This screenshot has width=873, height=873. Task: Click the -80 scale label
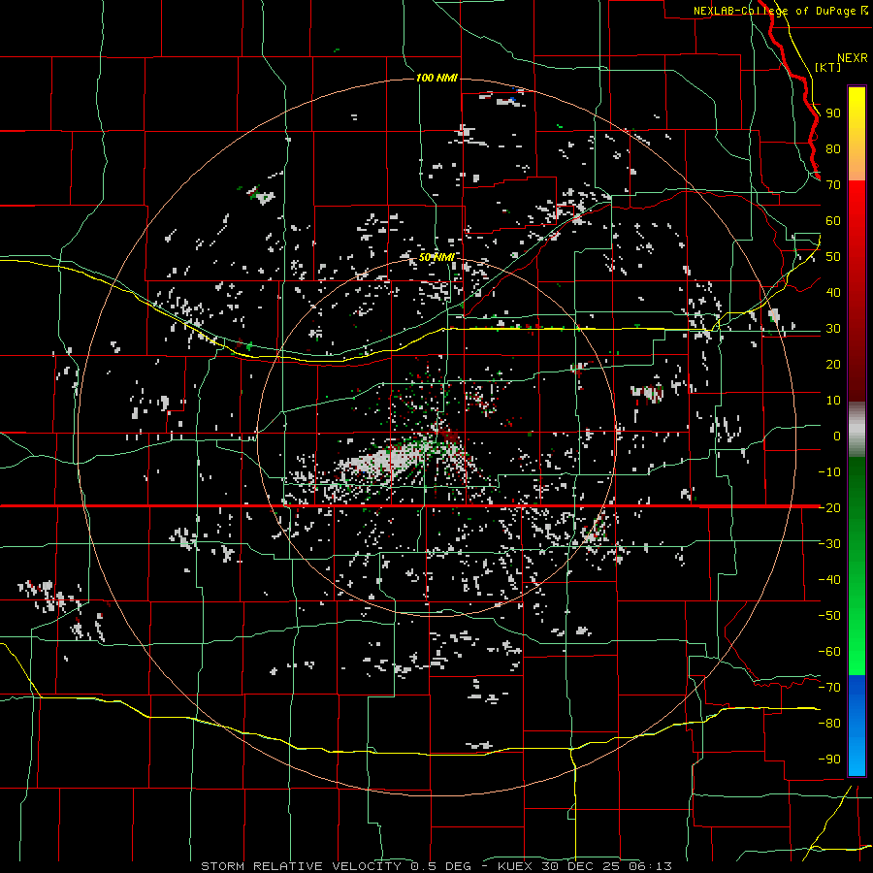829,724
